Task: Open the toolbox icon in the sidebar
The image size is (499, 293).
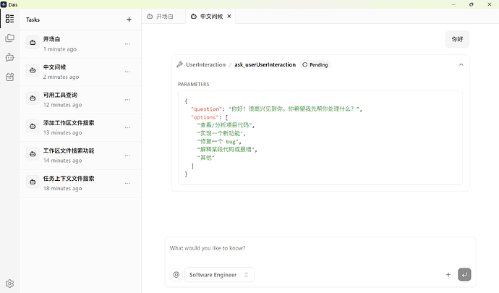Action: click(x=9, y=77)
